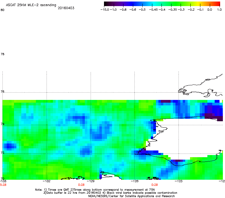Select the -0.3 scale tick label
This screenshot has height=198, width=225.
pyautogui.click(x=181, y=10)
